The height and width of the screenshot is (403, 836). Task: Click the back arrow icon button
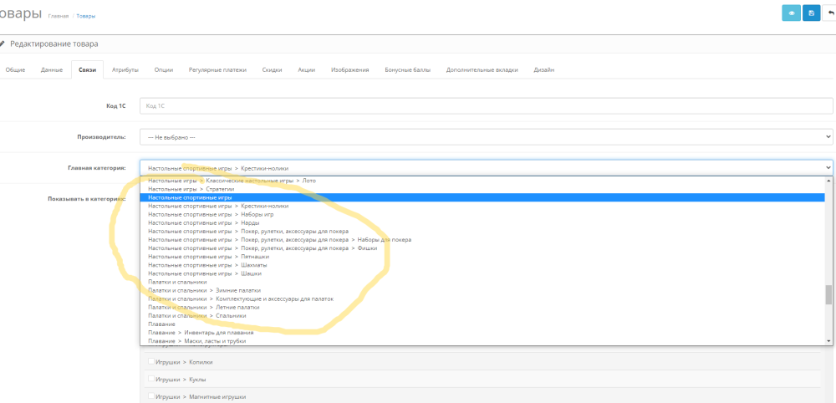point(829,13)
